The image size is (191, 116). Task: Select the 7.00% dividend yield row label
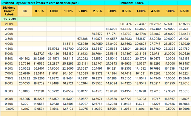pos(9,73)
